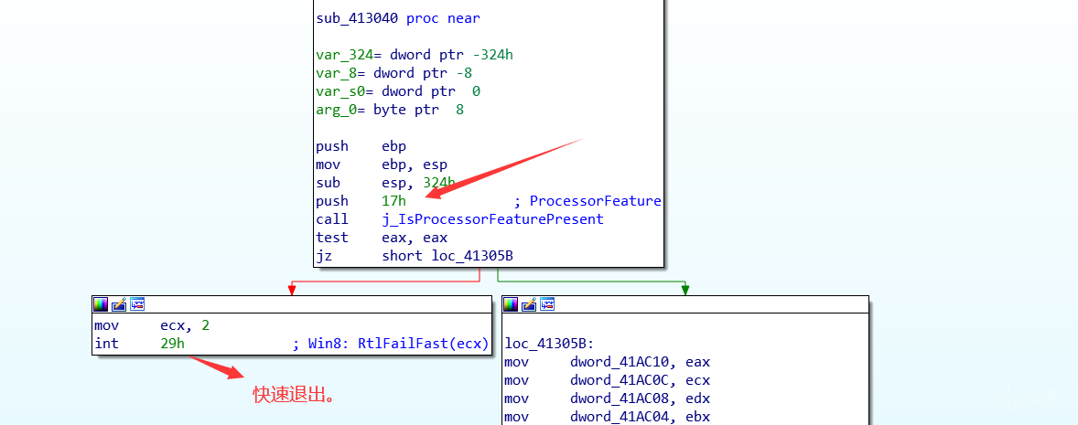Screen dimensions: 1078x425
Task: Click edit pencil icon in the RtlFailFast node header
Action: 119,304
